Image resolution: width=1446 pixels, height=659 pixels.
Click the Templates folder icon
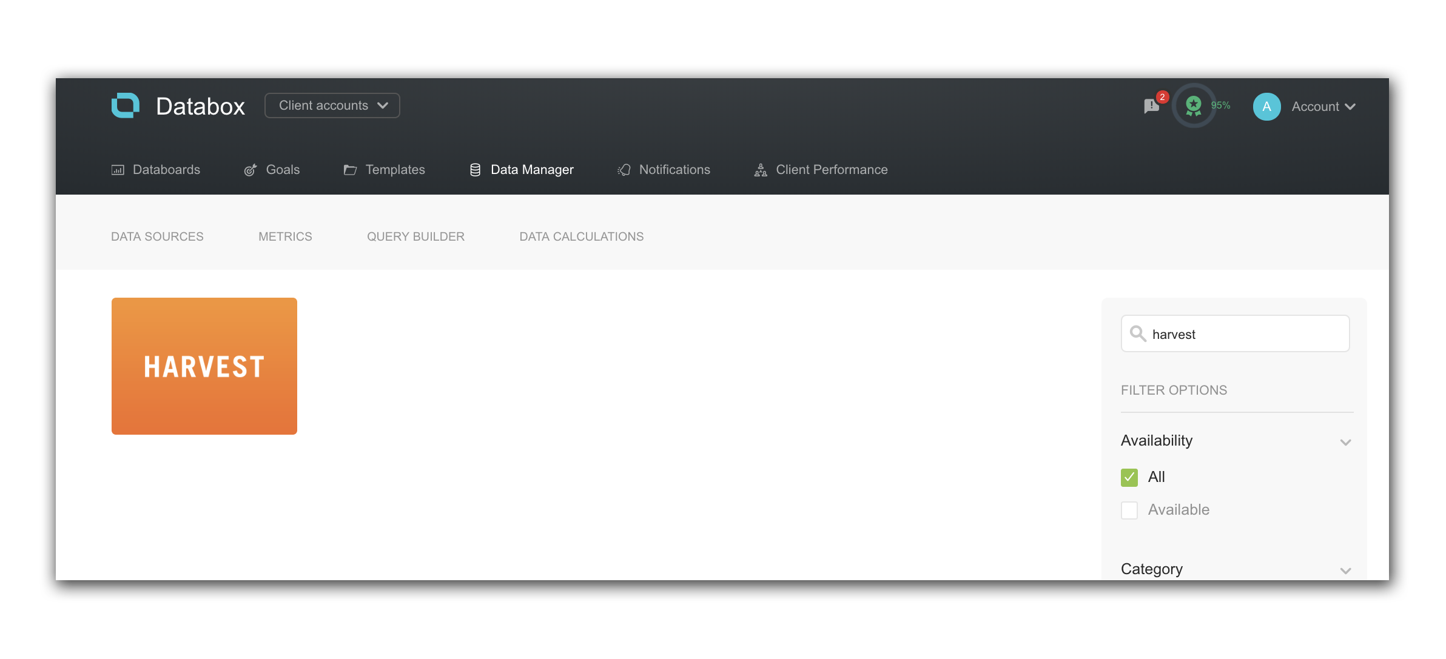350,170
